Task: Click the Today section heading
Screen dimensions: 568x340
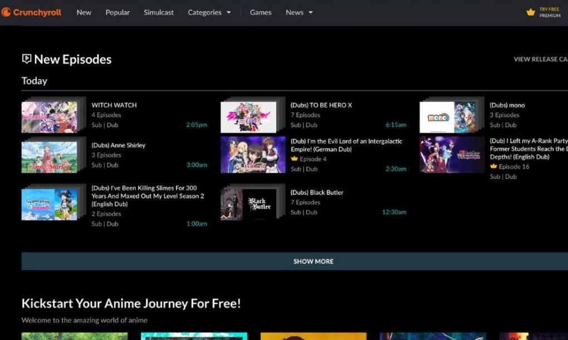Action: (x=35, y=80)
